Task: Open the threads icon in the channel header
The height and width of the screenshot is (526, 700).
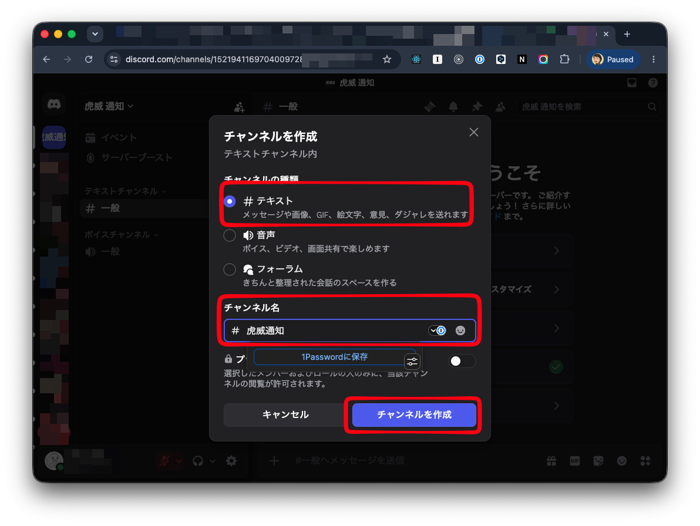Action: click(430, 107)
